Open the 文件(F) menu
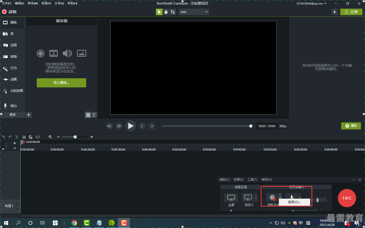 pos(7,3)
